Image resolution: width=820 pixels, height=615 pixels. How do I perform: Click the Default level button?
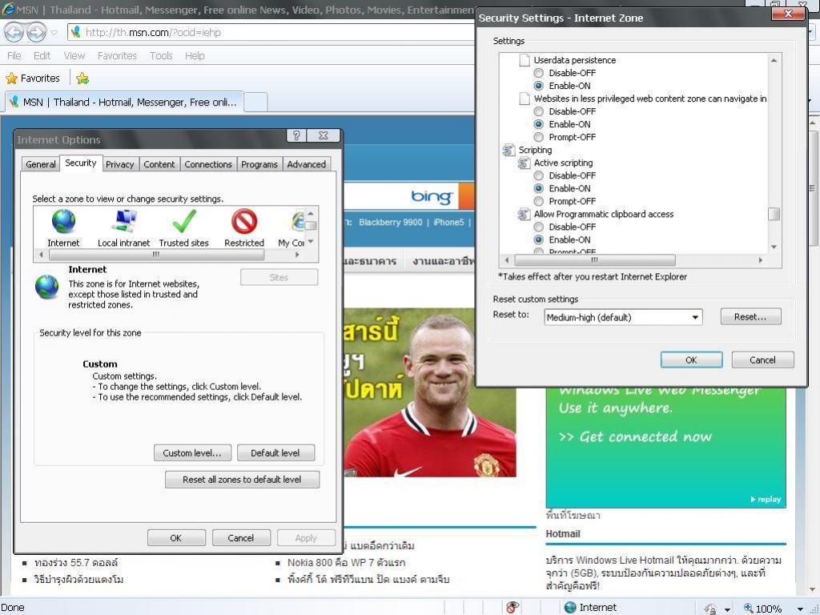[275, 453]
